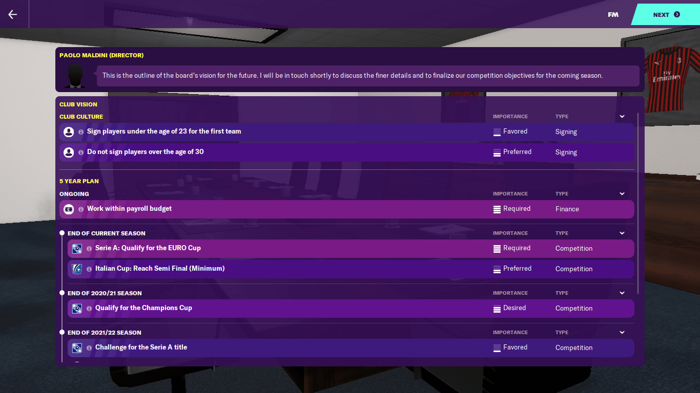Continue with the NEXT button
Screen dimensions: 700x393
[666, 14]
